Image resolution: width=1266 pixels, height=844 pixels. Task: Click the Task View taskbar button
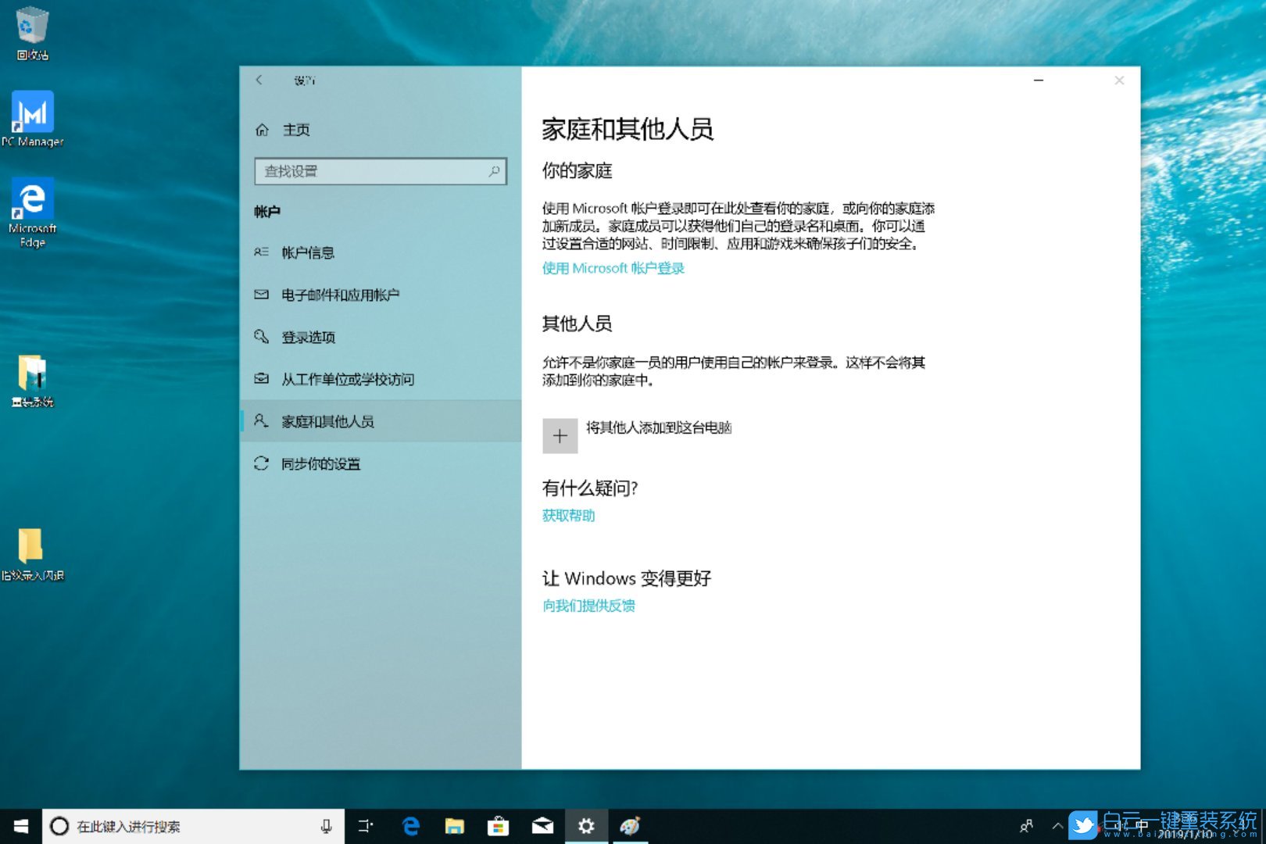pos(365,826)
